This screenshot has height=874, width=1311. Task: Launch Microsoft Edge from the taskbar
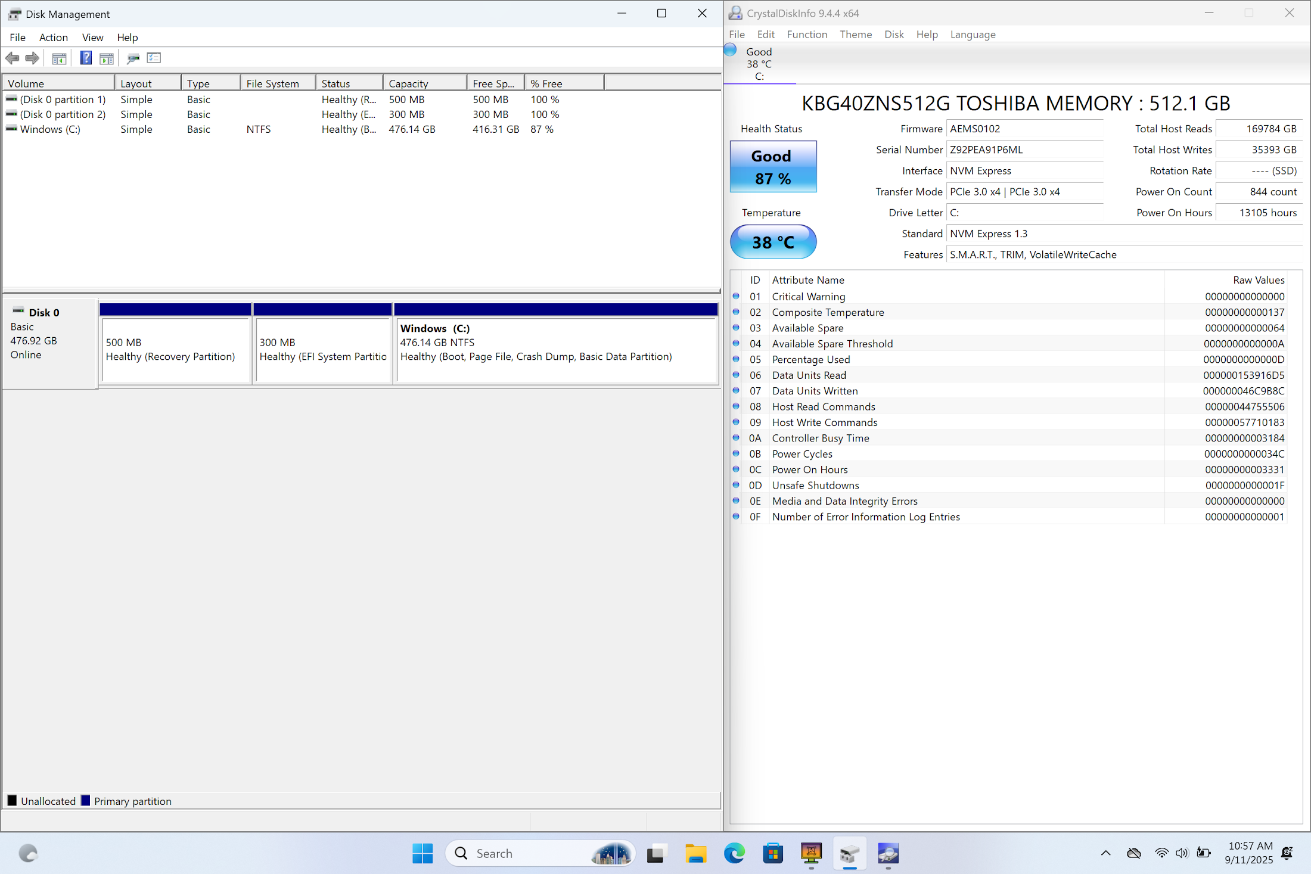pos(734,853)
